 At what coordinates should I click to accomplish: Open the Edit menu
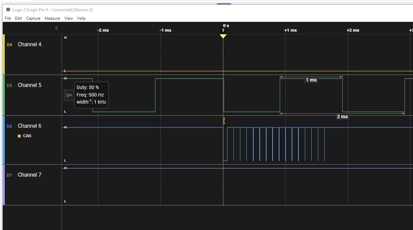point(18,18)
